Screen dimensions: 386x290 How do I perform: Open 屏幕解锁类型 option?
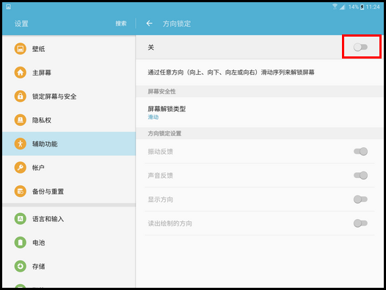click(x=260, y=112)
